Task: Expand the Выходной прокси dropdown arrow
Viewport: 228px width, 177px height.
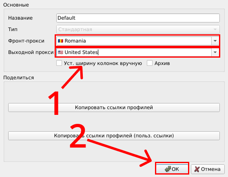Action: point(215,52)
